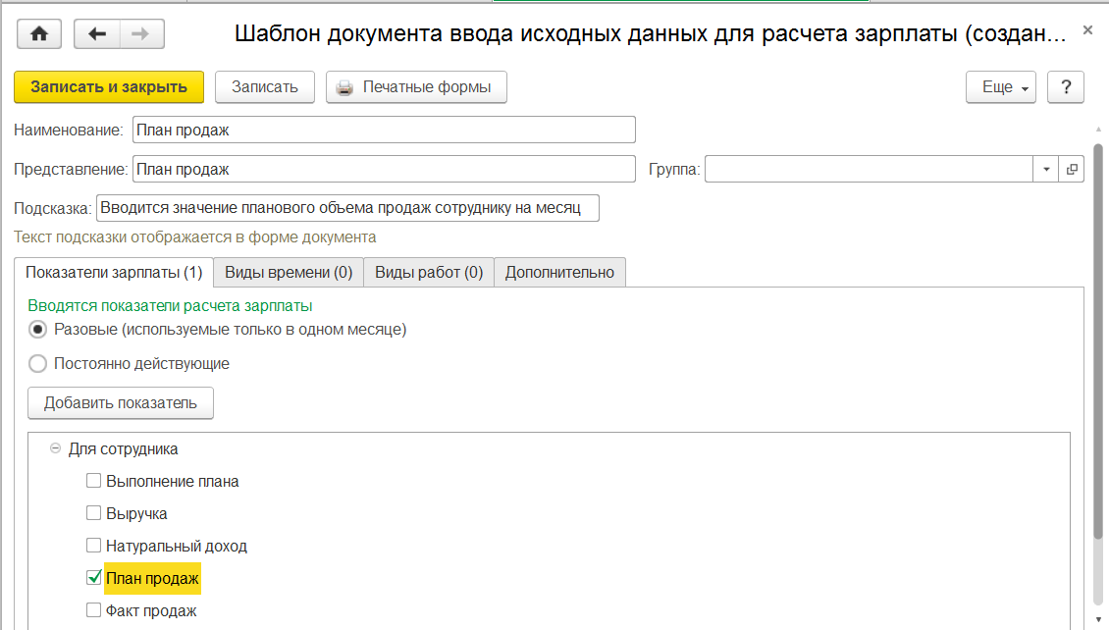Select Постоянно действующие radio option
Screen dimensions: 1109x630
(38, 364)
